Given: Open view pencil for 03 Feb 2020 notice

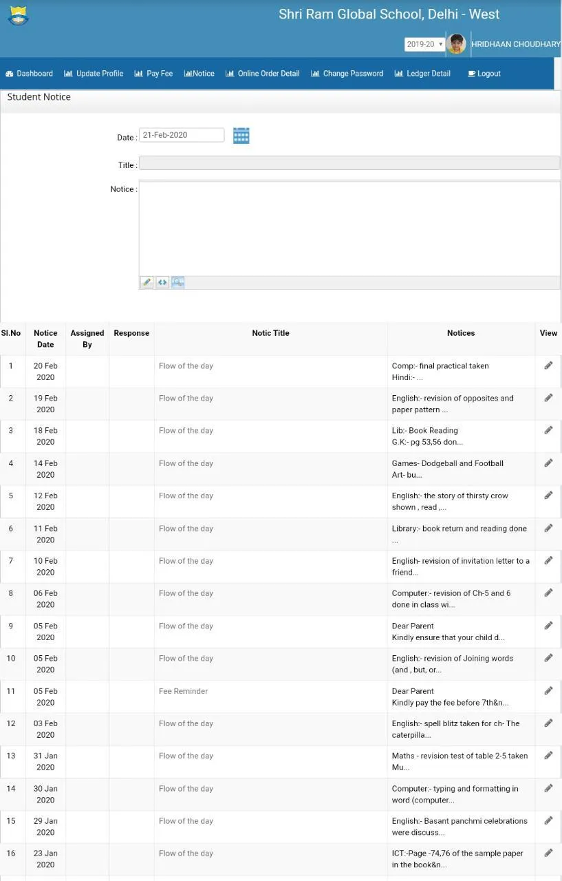Looking at the screenshot, I should pos(548,723).
